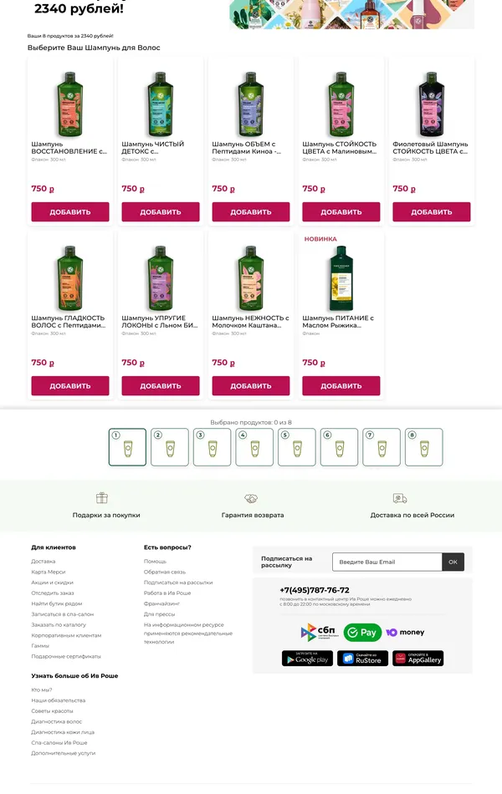
Task: Select empty product slot number 5
Action: (297, 447)
